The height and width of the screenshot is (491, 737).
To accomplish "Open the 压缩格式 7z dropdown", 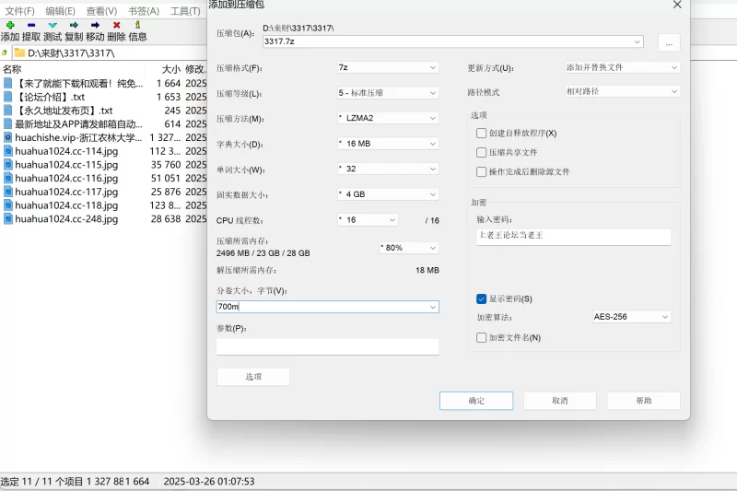I will (388, 67).
